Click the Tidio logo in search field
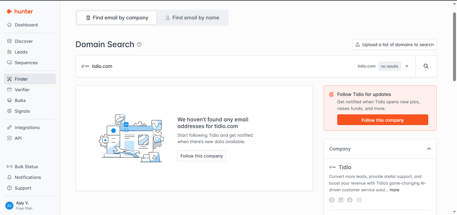The height and width of the screenshot is (215, 457). (85, 66)
